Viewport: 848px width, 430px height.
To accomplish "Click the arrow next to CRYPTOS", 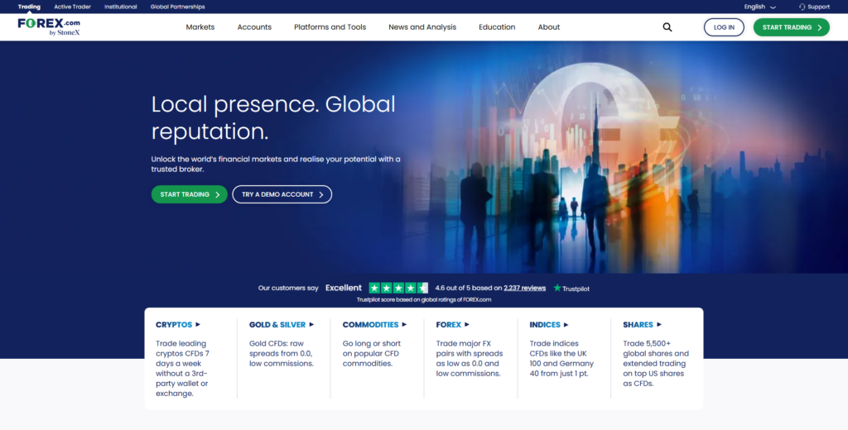I will click(198, 325).
